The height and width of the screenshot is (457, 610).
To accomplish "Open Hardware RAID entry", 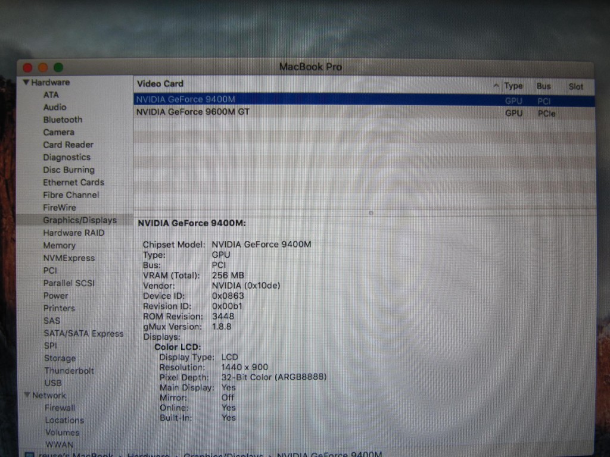I will [x=74, y=233].
